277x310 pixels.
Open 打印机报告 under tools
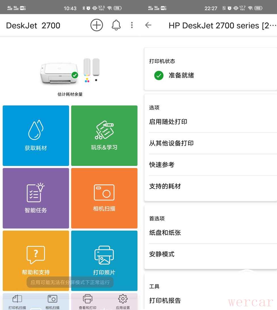165,301
